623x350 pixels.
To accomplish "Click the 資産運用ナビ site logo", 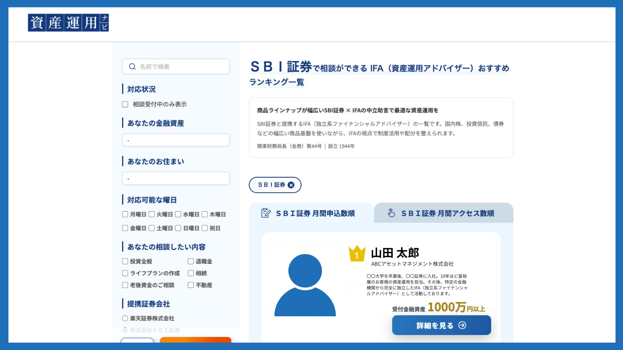I will point(68,23).
